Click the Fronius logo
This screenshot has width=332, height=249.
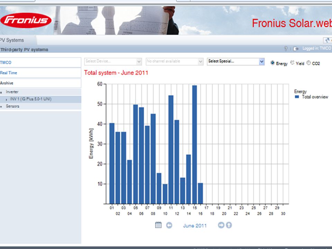coord(26,20)
